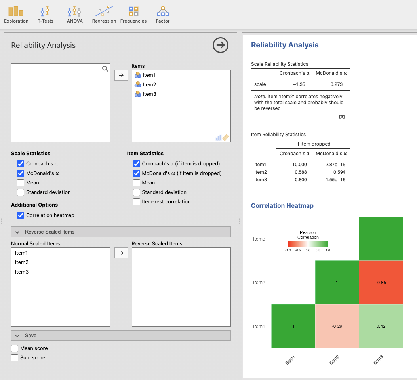Click the circled arrow to hide options panel

pos(221,45)
